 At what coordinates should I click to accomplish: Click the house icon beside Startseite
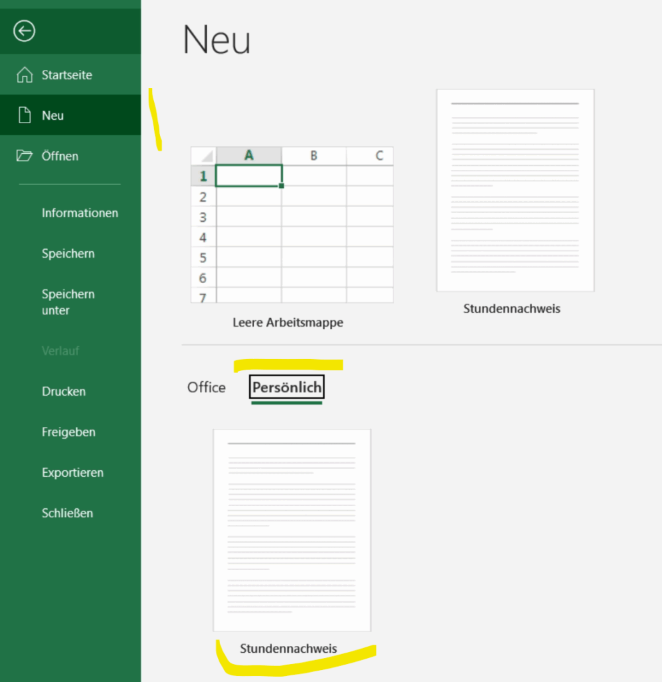point(25,75)
